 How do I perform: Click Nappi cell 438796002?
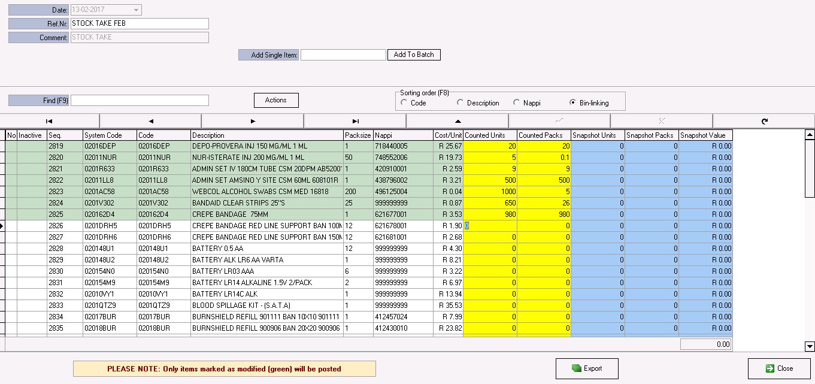point(403,180)
